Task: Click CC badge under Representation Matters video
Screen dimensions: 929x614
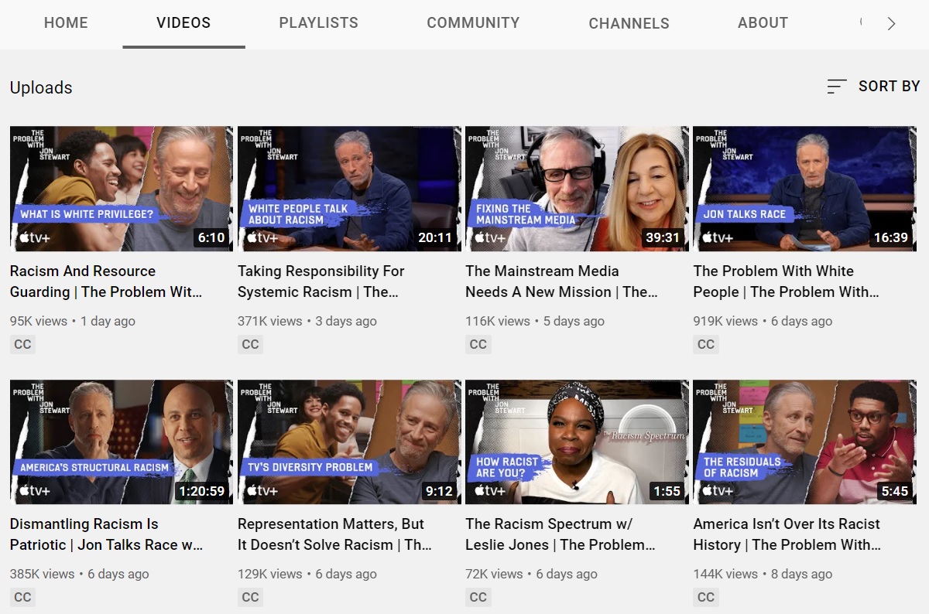Action: (250, 597)
